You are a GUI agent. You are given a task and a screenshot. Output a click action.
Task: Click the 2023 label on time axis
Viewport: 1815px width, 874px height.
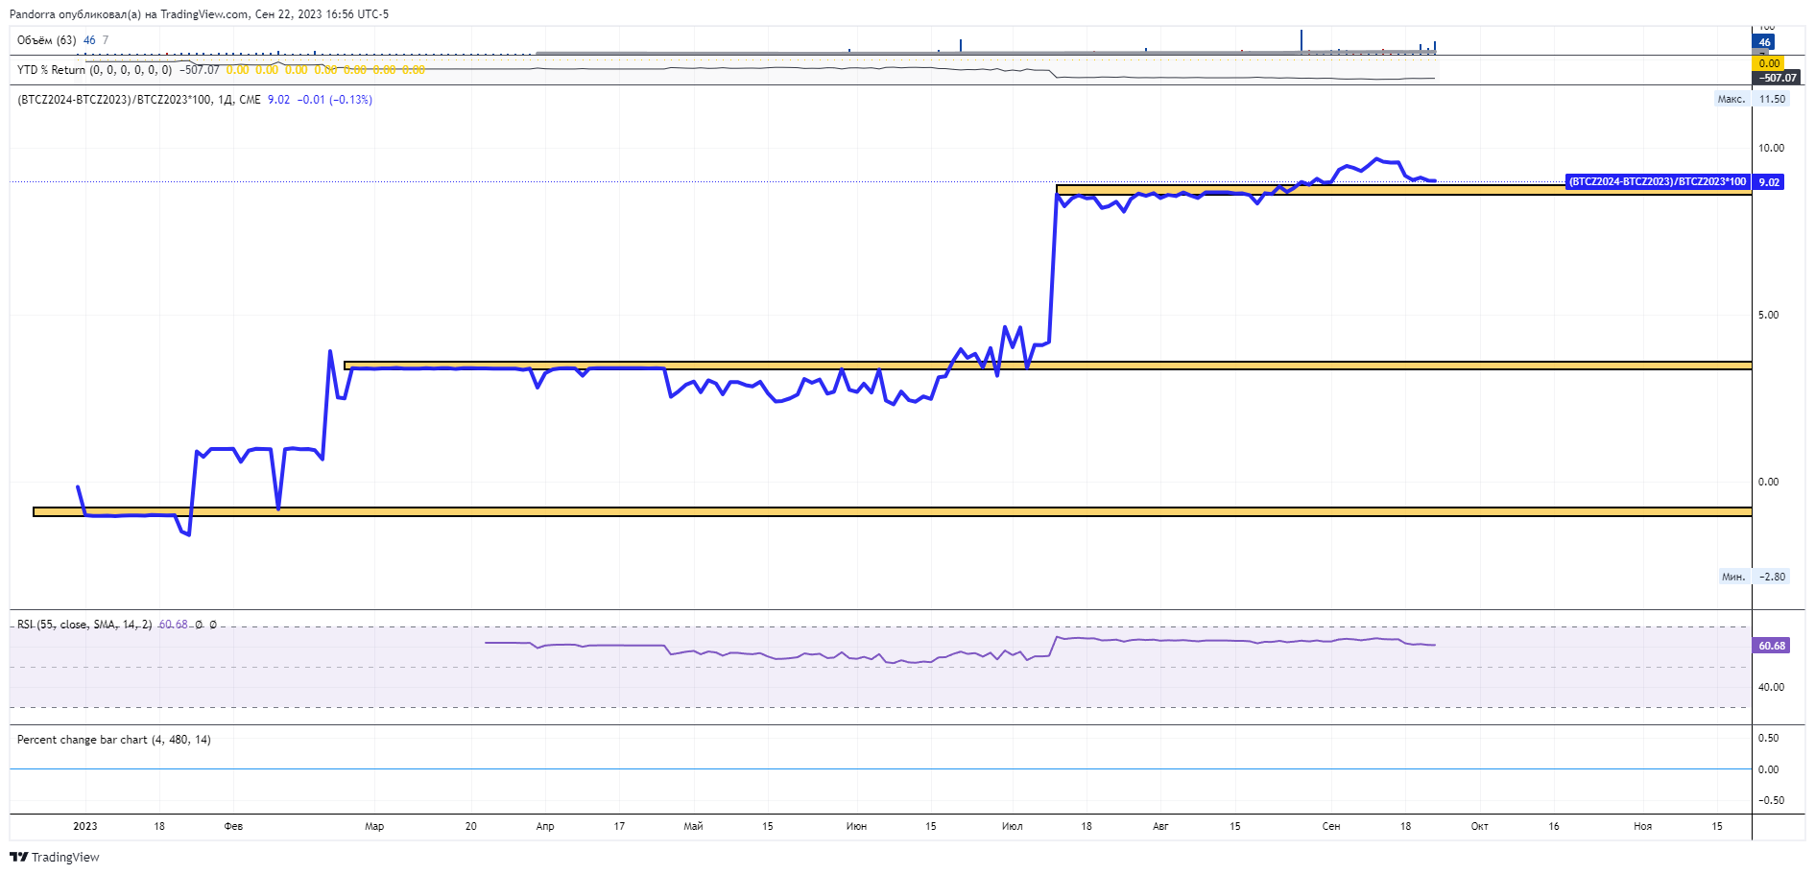tap(85, 826)
